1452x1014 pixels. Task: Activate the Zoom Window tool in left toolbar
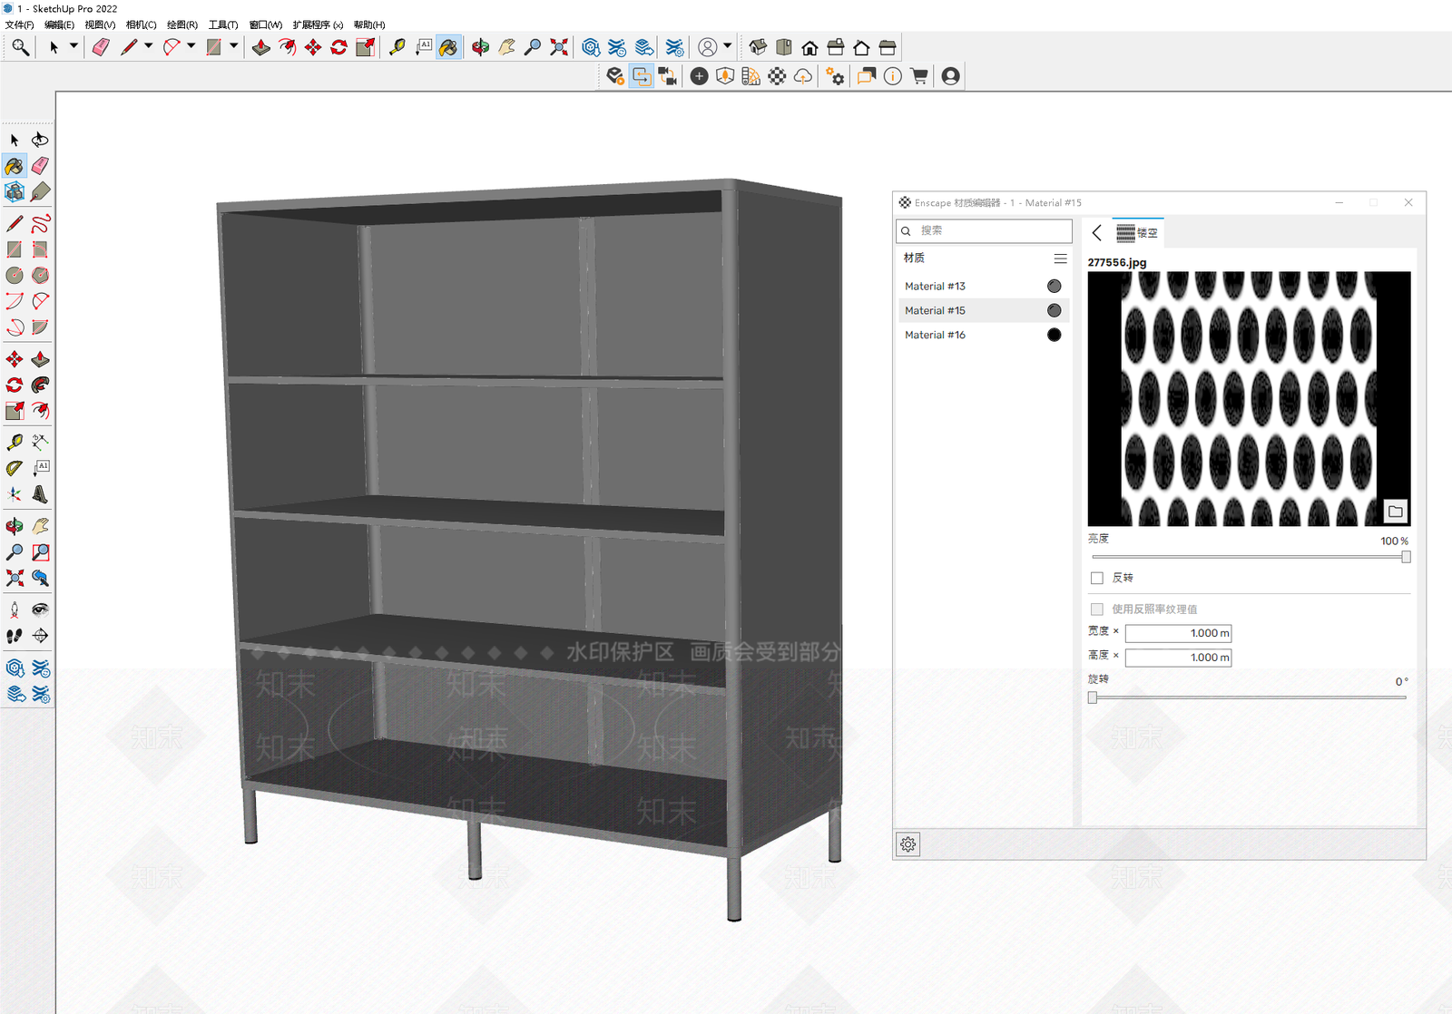(x=40, y=552)
